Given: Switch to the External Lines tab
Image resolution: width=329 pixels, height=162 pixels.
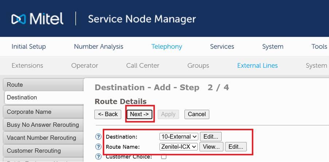Looking at the screenshot, I should coord(257,66).
